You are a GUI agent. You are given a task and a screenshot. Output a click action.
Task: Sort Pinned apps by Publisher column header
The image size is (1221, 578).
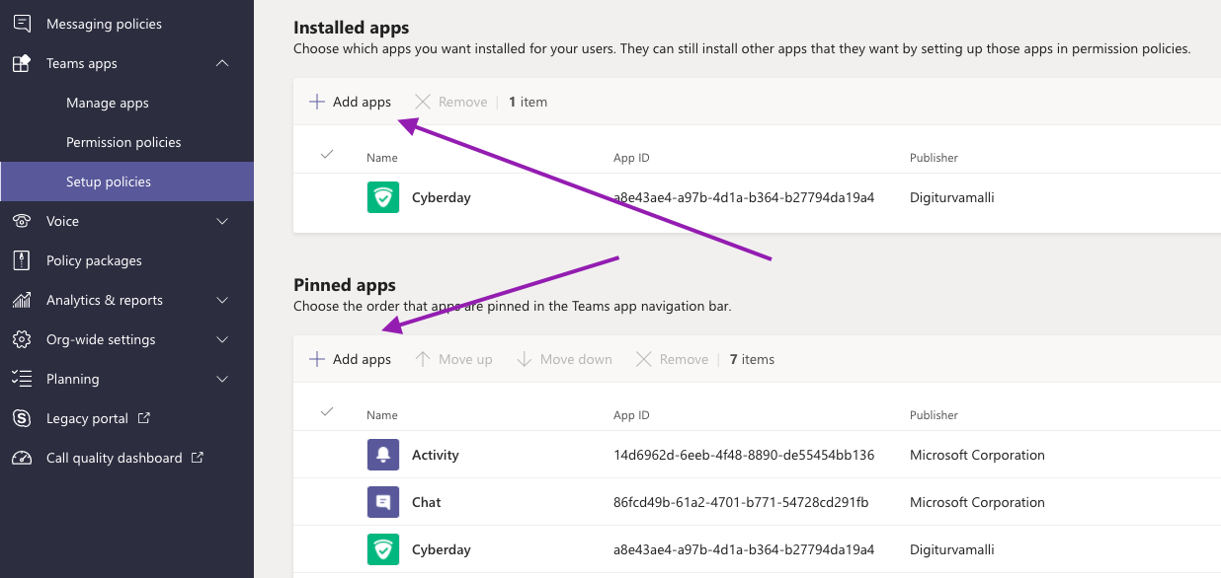934,415
